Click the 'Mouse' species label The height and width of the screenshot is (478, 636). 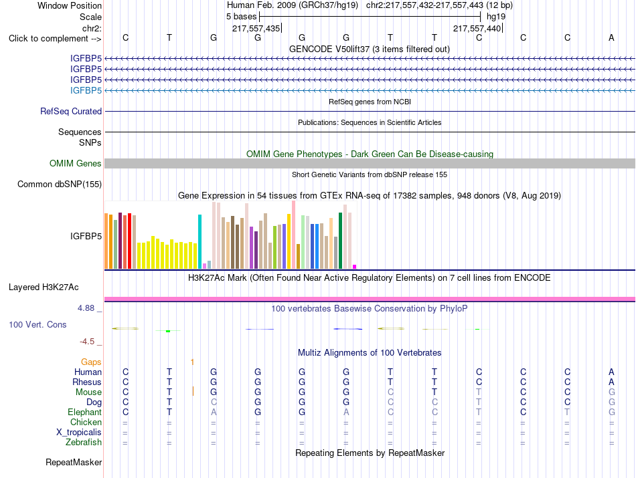tap(88, 392)
